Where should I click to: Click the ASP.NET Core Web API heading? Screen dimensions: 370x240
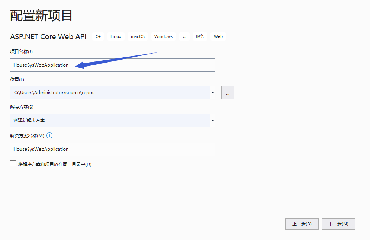pos(48,36)
